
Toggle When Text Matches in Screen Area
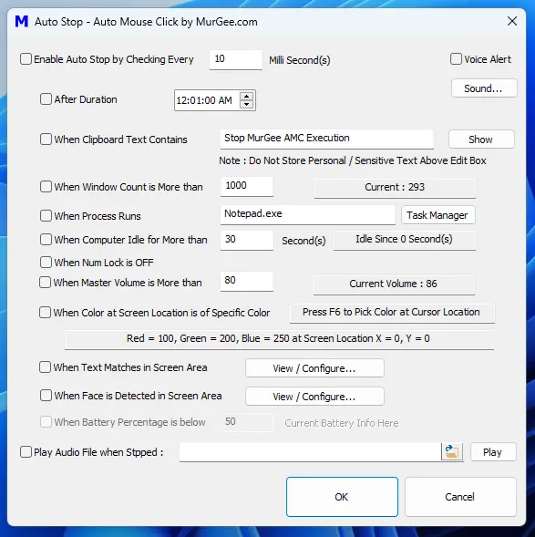click(x=45, y=367)
